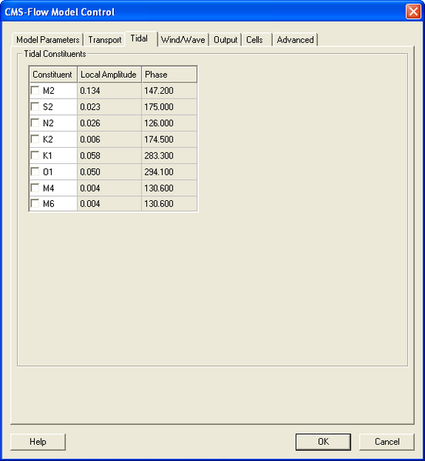425x461 pixels.
Task: Confirm with the OK button
Action: (323, 442)
